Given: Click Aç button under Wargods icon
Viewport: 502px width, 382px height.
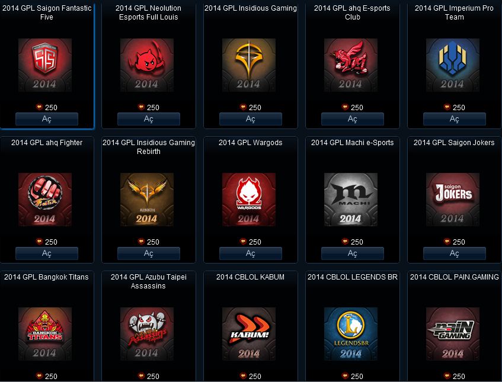Looking at the screenshot, I should click(250, 253).
